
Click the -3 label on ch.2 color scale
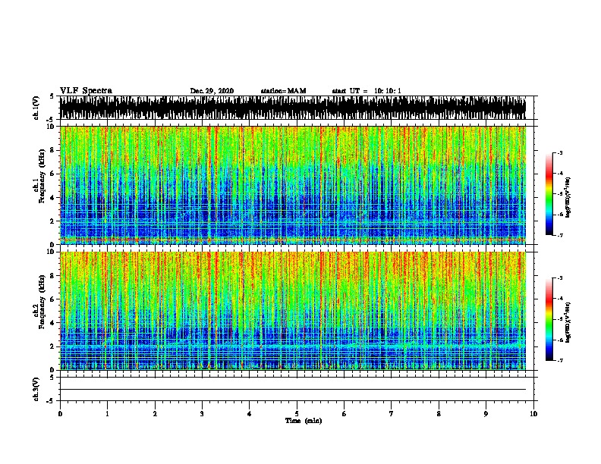click(560, 278)
